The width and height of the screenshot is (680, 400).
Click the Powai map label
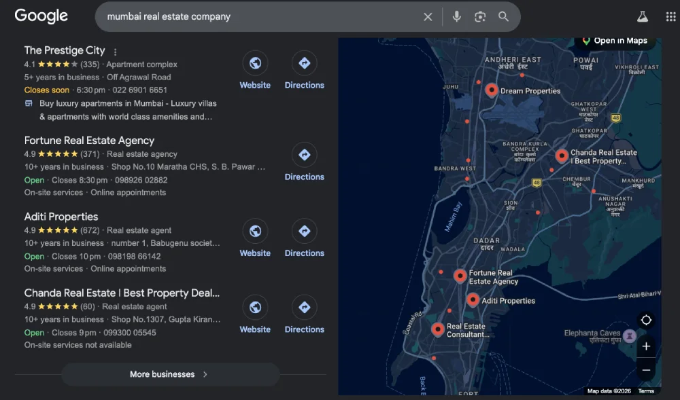pos(586,63)
